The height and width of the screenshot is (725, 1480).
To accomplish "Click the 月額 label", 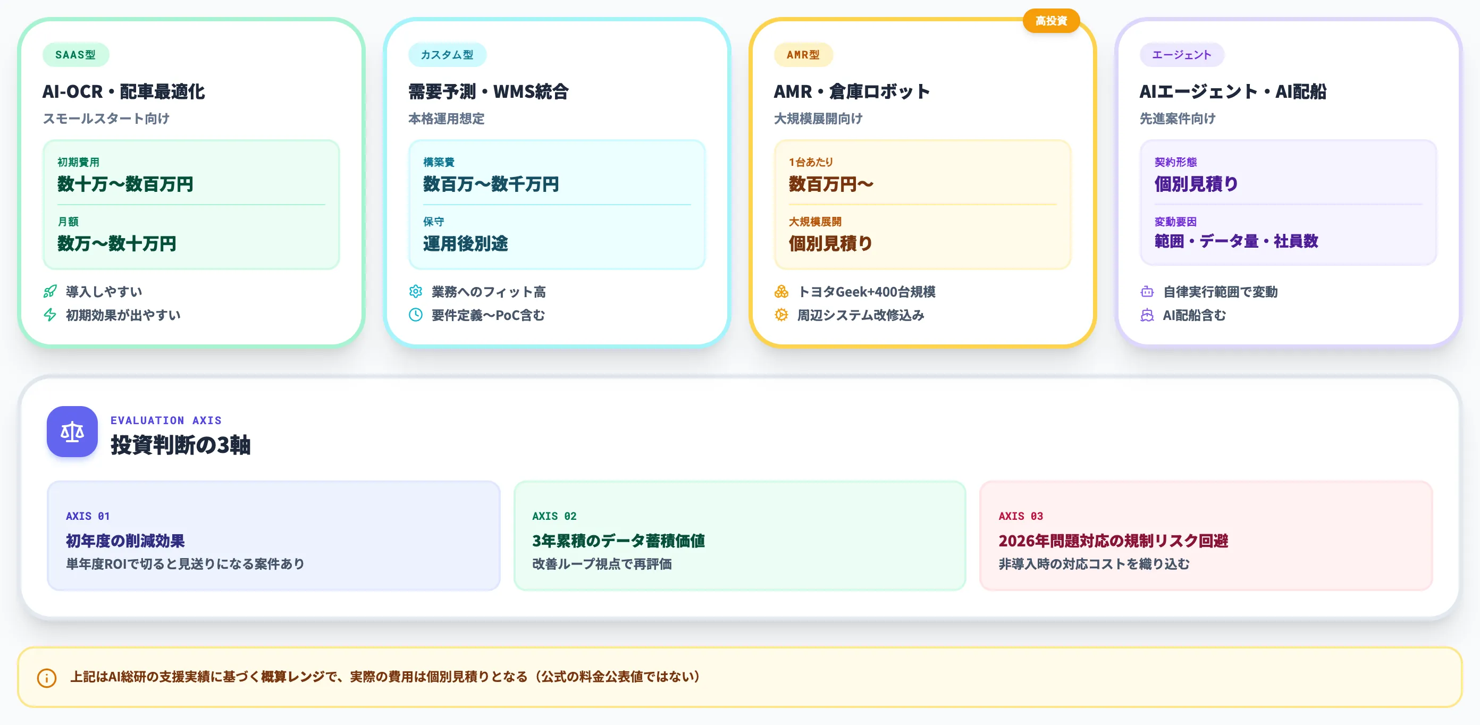I will [x=68, y=222].
